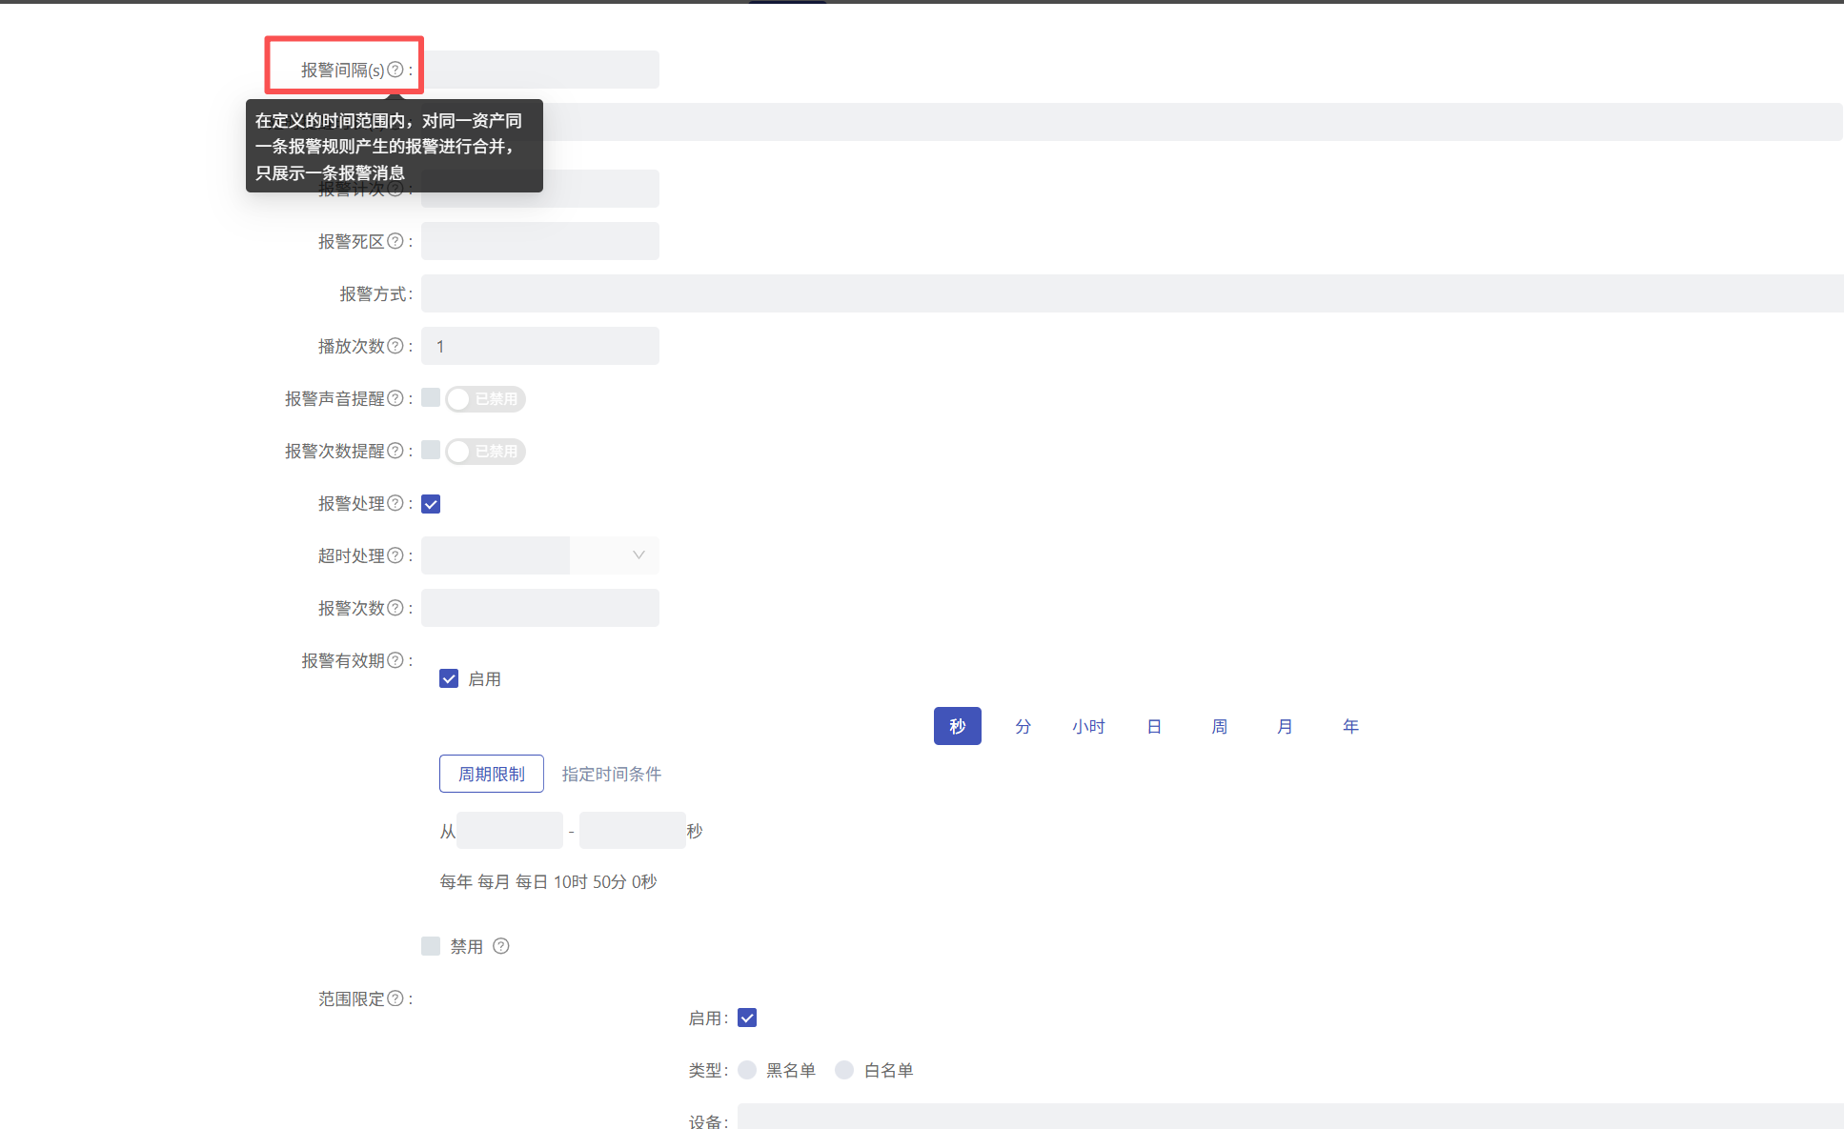
Task: Click help icon next to 报警间隔(s)
Action: 395,70
